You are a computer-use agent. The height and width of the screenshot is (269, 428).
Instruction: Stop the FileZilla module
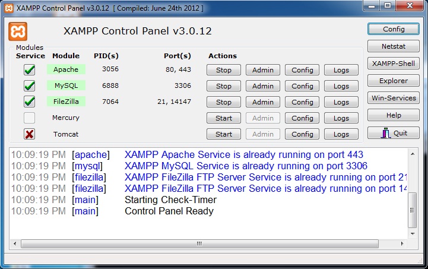click(224, 102)
